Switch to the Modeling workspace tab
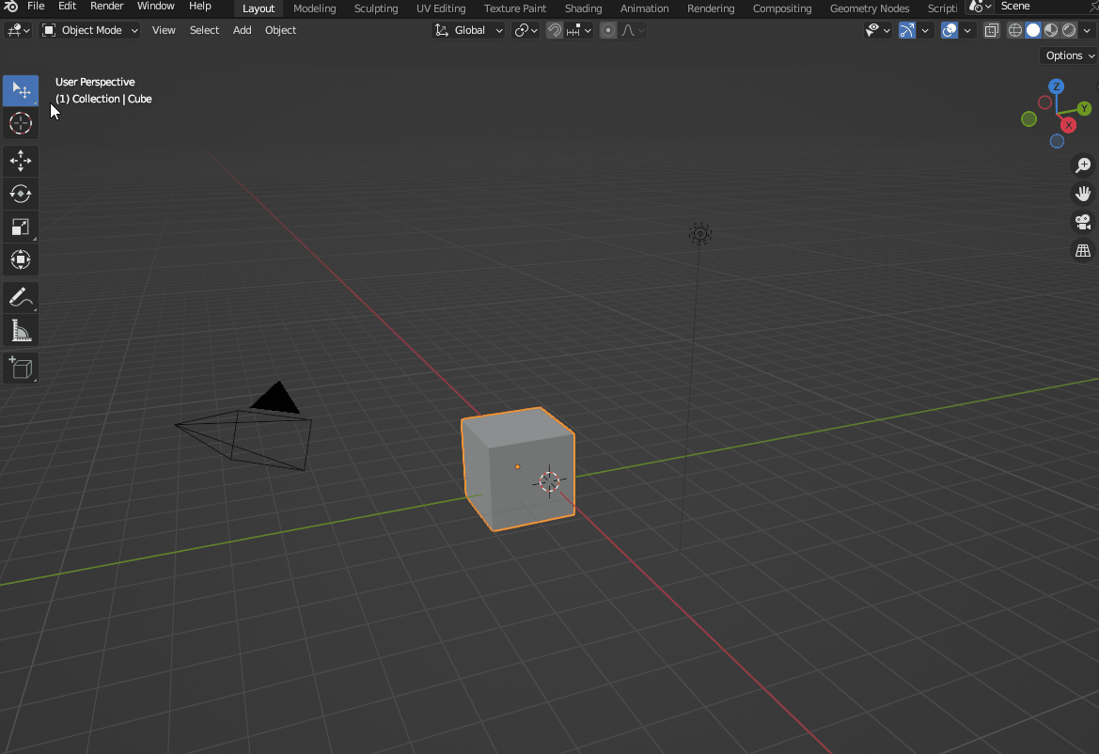 click(314, 8)
